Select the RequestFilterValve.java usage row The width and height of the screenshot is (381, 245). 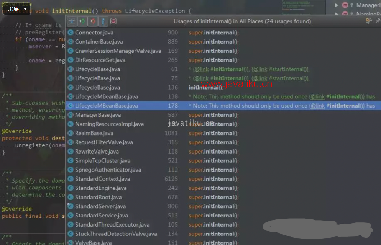pos(223,142)
